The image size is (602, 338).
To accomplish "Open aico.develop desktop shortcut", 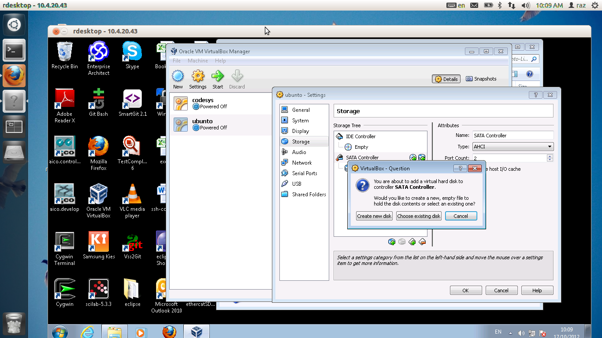I will tap(65, 198).
